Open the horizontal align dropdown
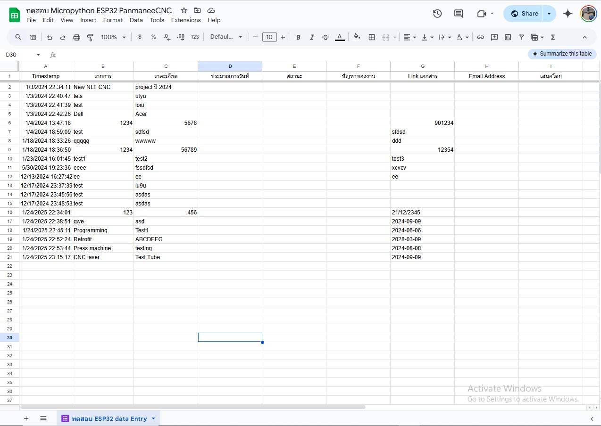 tap(409, 37)
